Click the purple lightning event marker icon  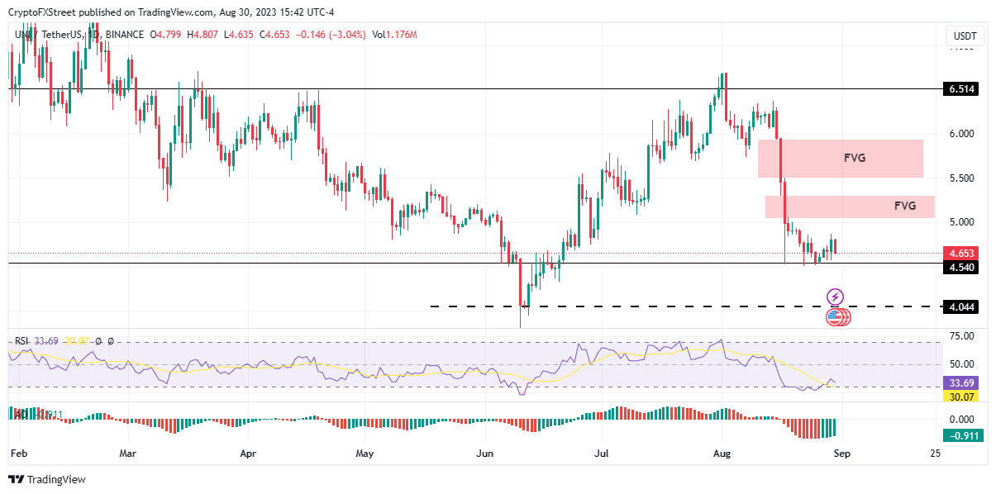click(x=835, y=297)
